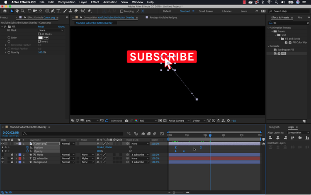Viewport: 311px width, 195px height.
Task: Click the Align top edges icon
Action: coord(293,138)
